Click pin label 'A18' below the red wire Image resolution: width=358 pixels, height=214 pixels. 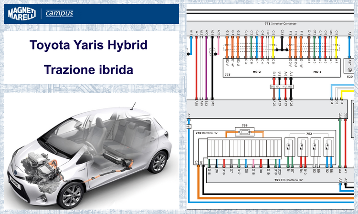tap(196, 103)
